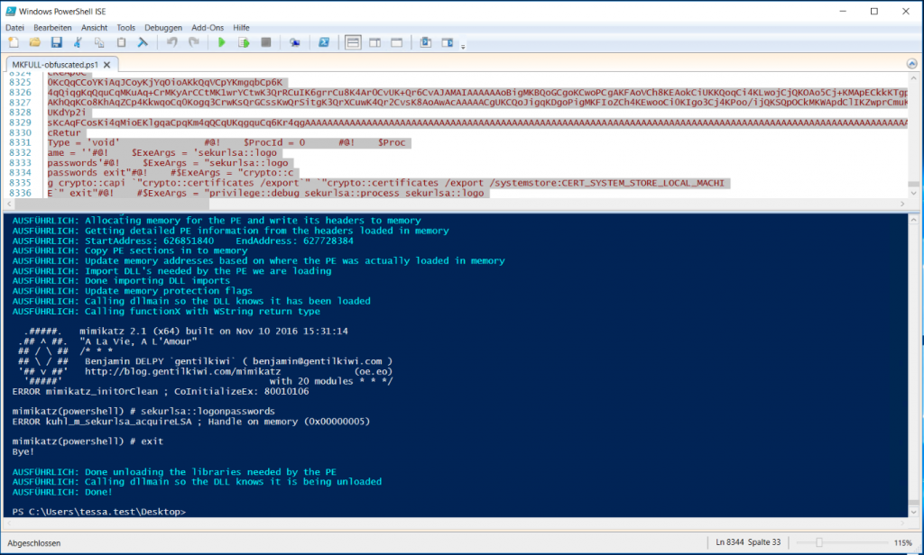This screenshot has height=555, width=924.
Task: Copy selection using the copy icon
Action: (99, 42)
